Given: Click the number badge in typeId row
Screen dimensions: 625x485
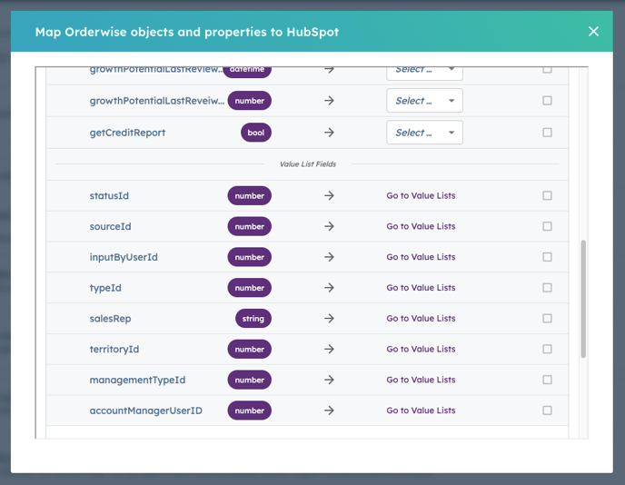Looking at the screenshot, I should click(250, 288).
